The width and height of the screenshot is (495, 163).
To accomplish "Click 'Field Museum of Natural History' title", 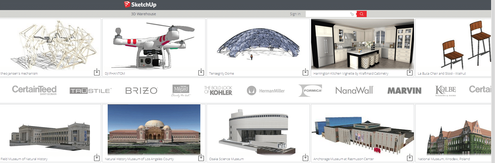I will [24, 159].
